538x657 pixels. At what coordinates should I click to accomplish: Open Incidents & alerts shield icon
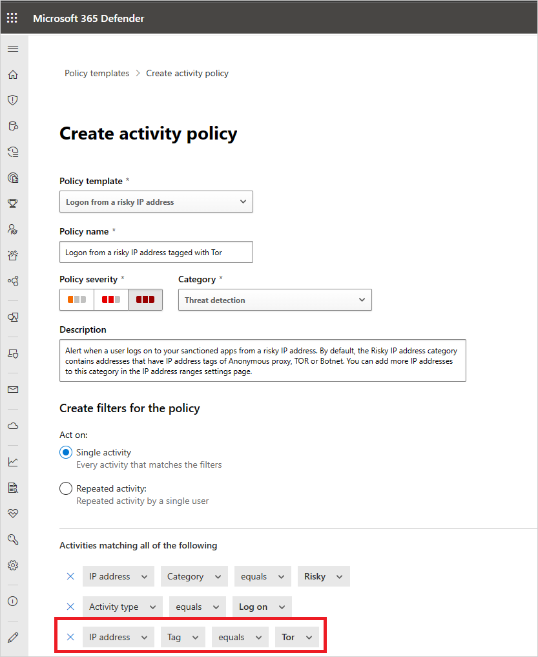click(x=12, y=99)
